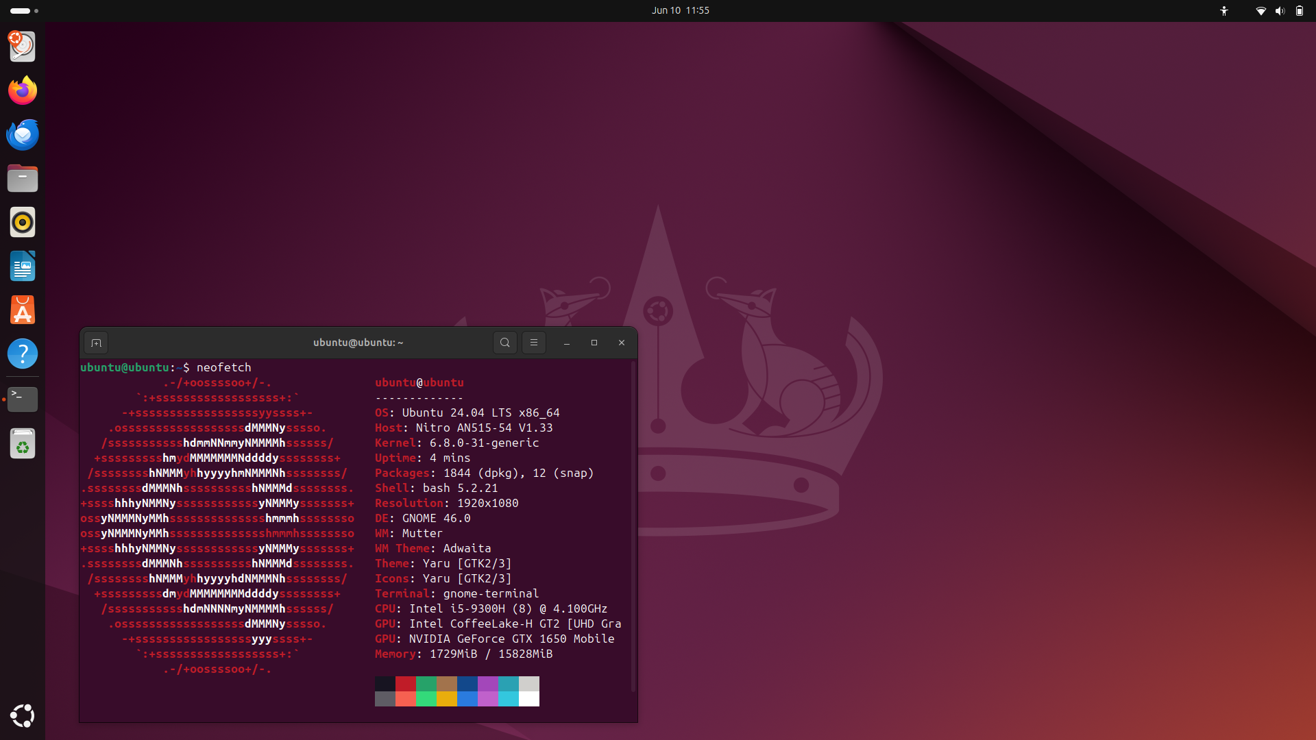Open the Files manager dock icon
Viewport: 1316px width, 740px height.
click(23, 178)
